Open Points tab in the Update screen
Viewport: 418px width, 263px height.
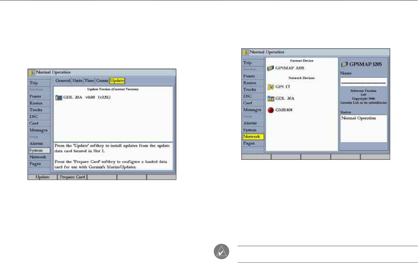[x=39, y=96]
